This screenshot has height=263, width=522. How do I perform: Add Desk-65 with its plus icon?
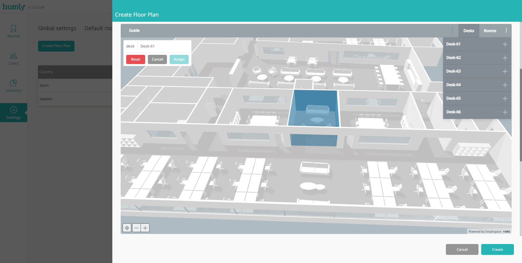click(505, 98)
